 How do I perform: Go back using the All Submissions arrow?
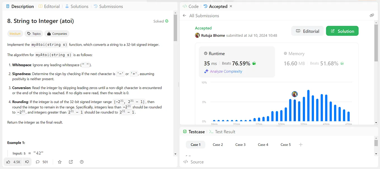184,16
